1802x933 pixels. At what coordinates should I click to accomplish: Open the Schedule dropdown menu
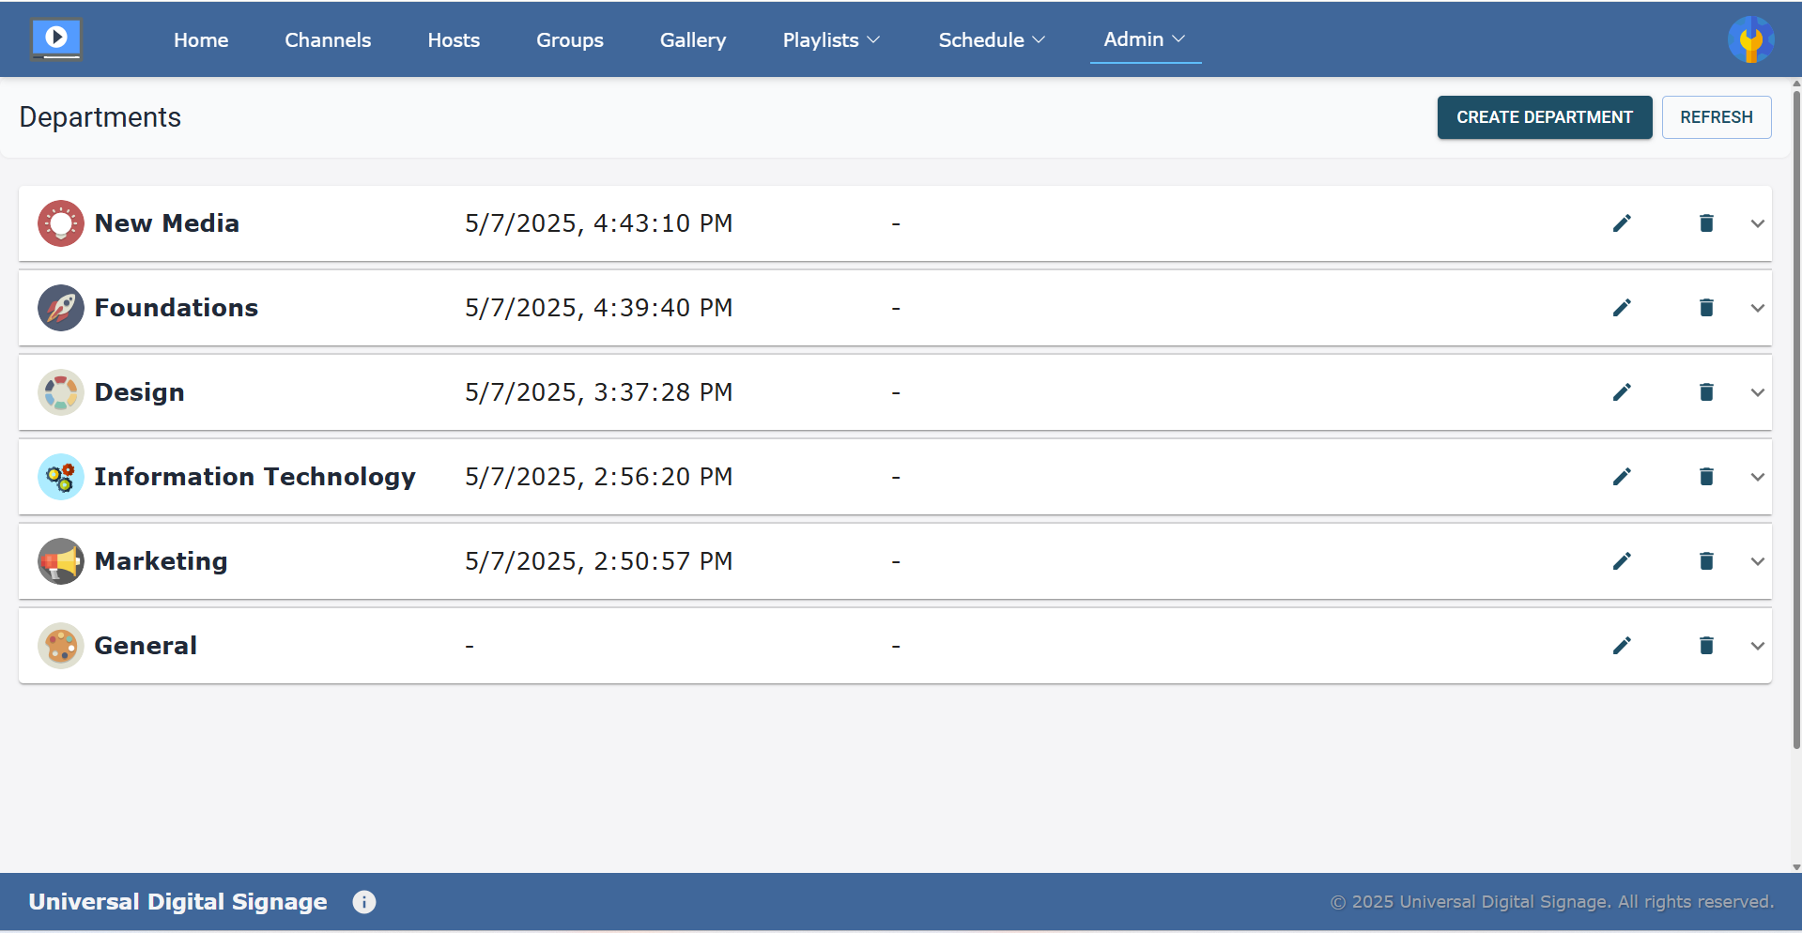point(992,40)
